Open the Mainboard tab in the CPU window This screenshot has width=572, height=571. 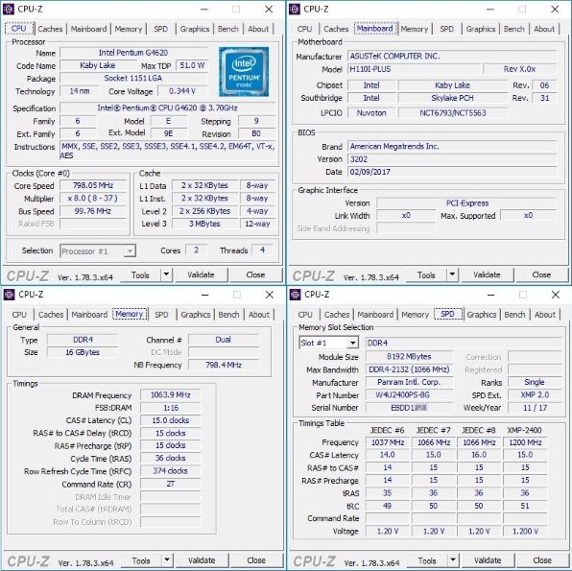coord(88,29)
